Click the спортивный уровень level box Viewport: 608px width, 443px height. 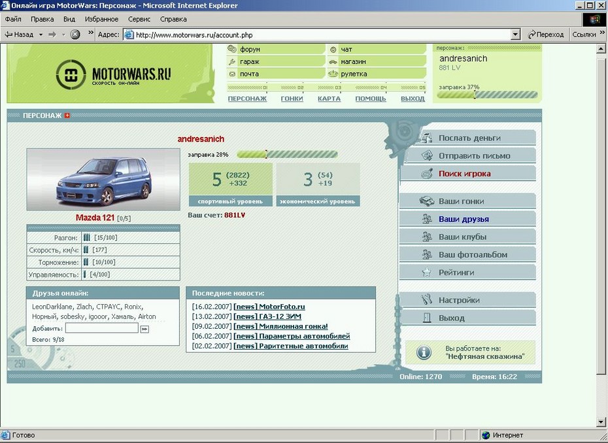click(231, 184)
